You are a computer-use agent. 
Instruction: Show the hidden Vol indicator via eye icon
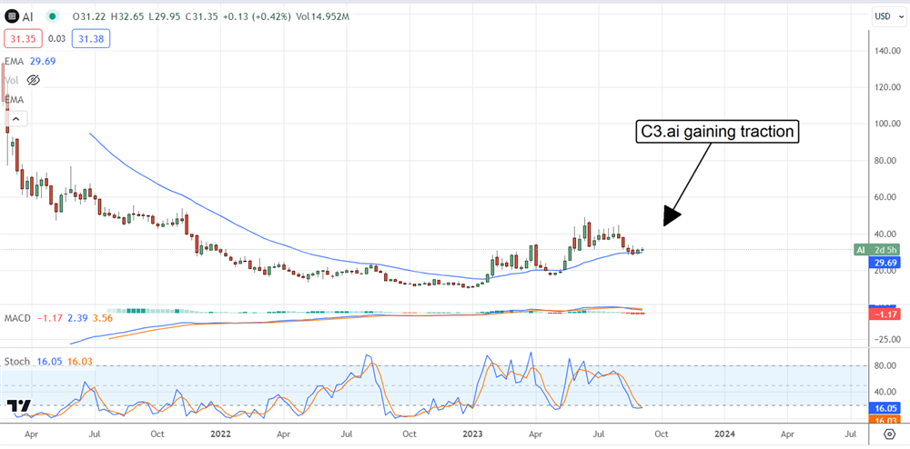point(33,81)
